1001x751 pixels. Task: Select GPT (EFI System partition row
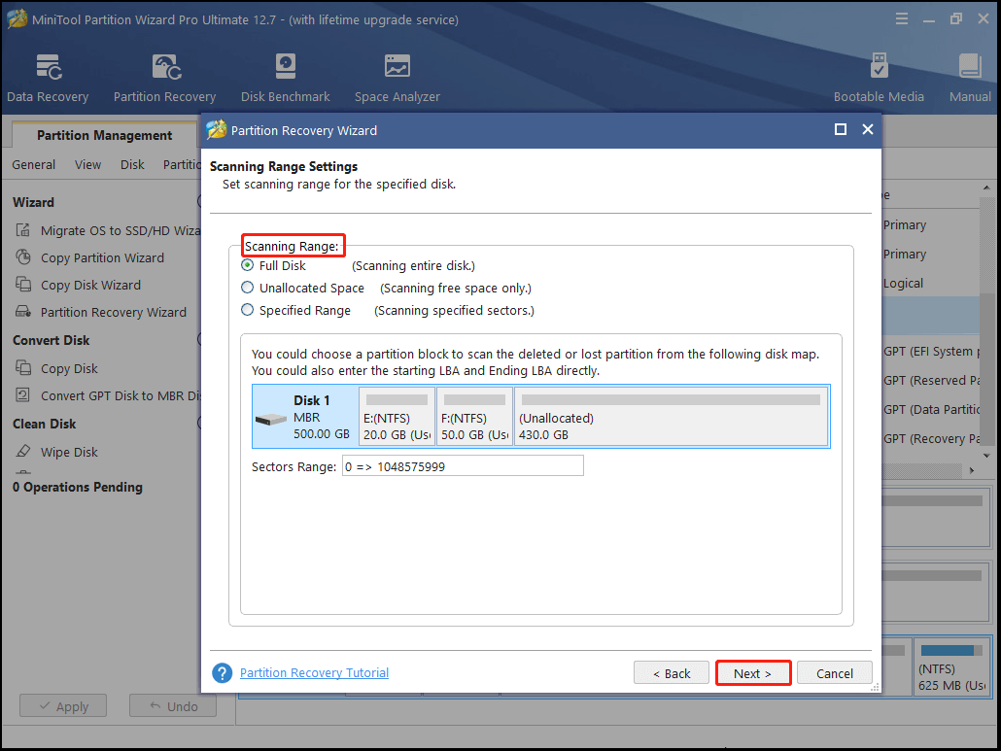(x=931, y=352)
